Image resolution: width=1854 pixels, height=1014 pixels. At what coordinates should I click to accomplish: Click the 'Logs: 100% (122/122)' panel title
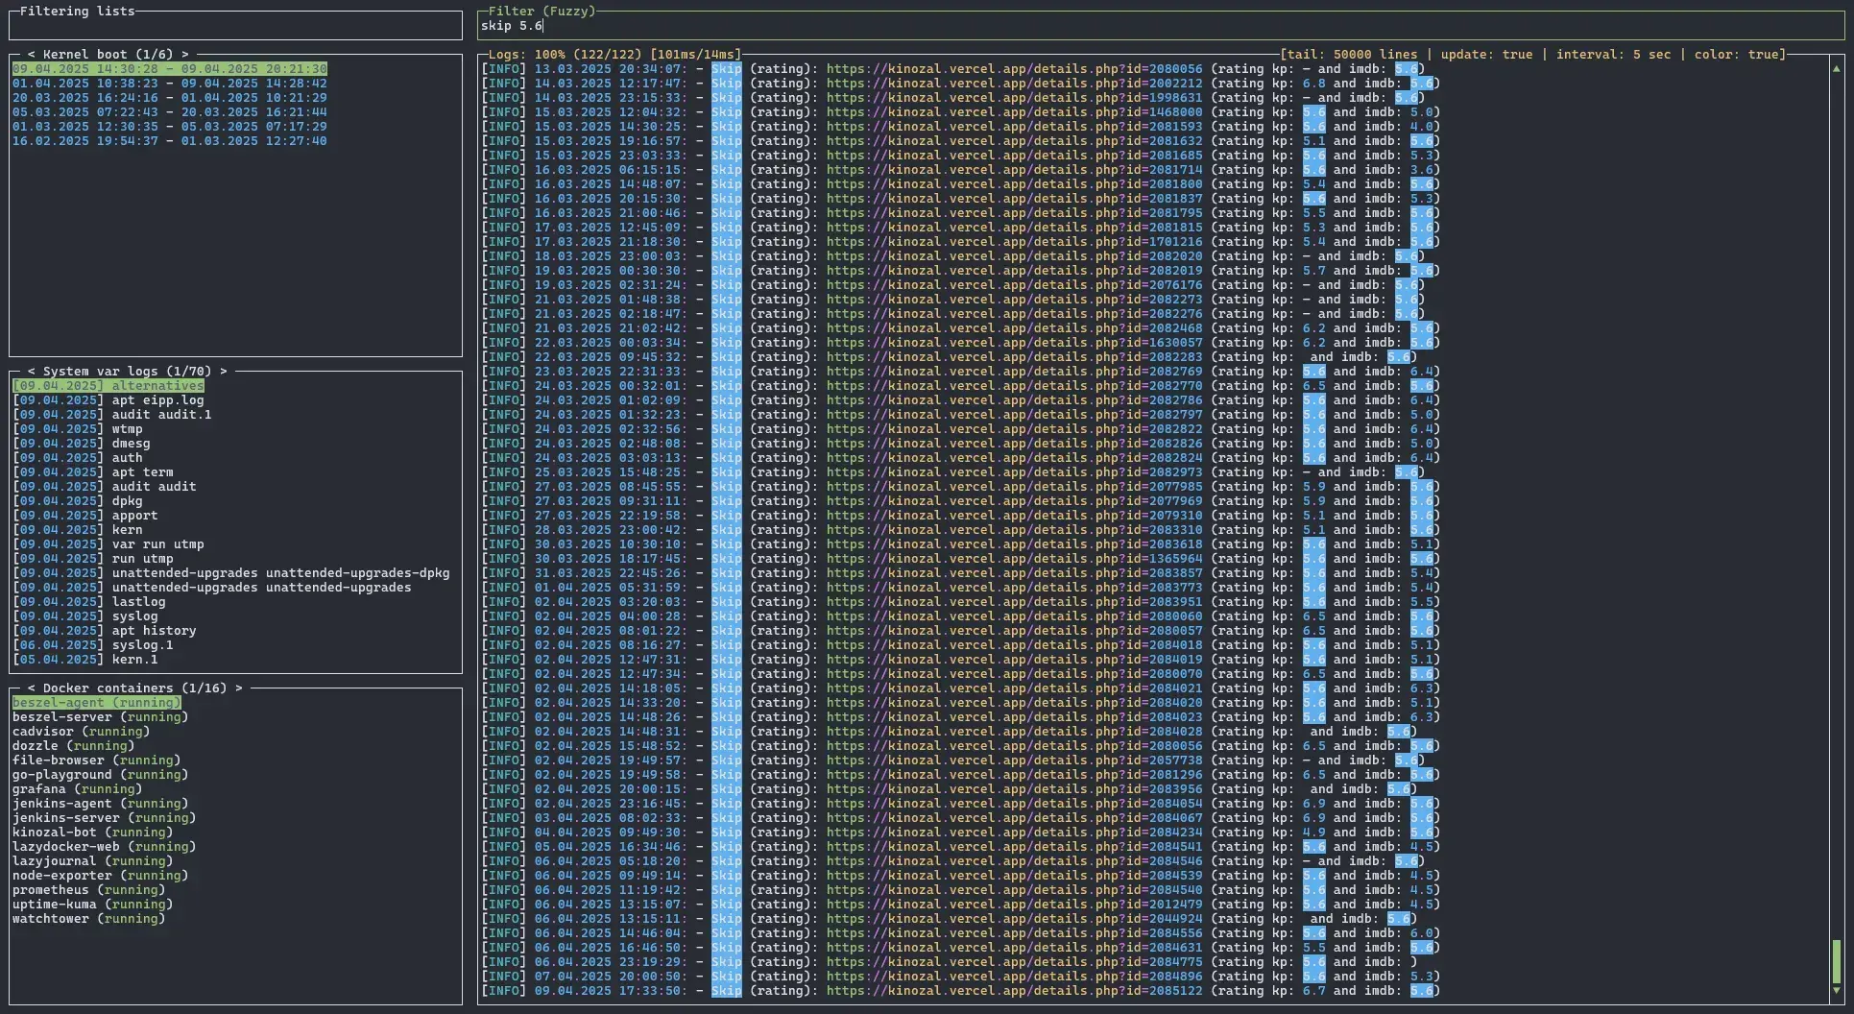565,55
